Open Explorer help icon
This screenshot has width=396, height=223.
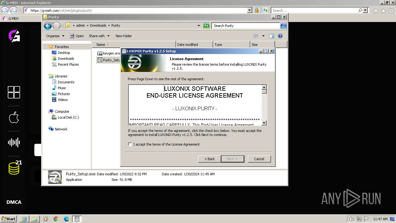tap(280, 36)
